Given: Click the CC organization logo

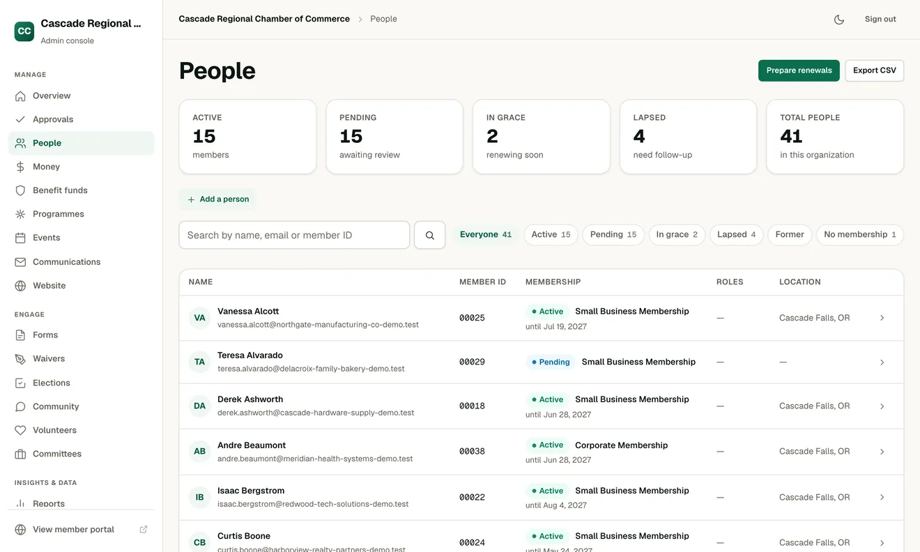Looking at the screenshot, I should (x=24, y=31).
